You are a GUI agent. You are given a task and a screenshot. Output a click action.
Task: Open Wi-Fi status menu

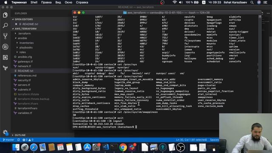pos(175,3)
